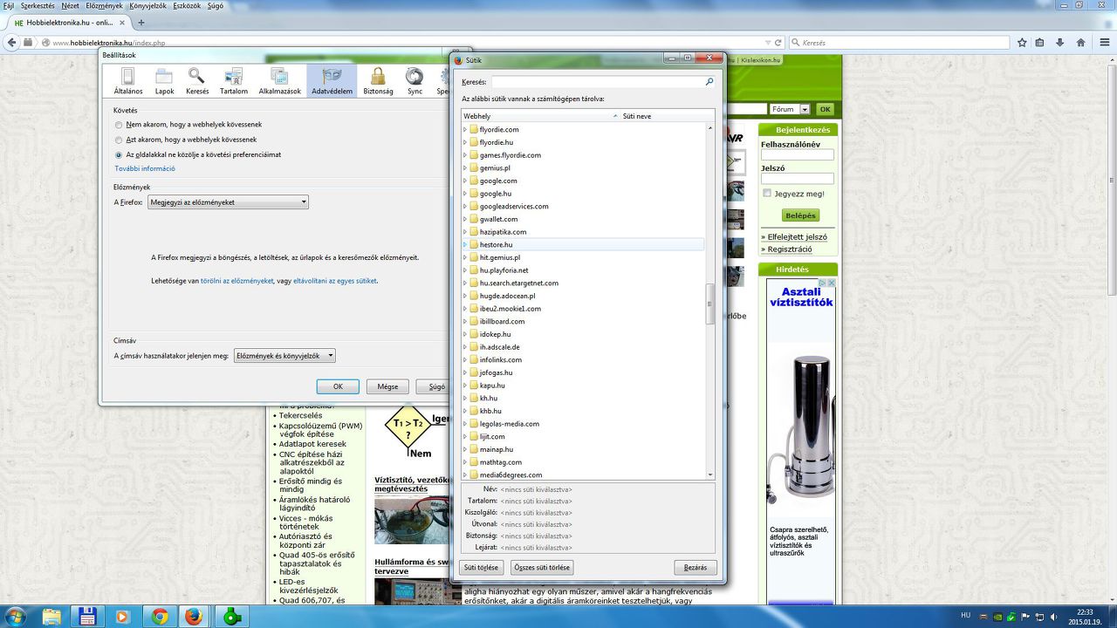Screen dimensions: 1117x628
Task: Click the 'eltávolítani az egyes sütiket' link
Action: (x=335, y=281)
